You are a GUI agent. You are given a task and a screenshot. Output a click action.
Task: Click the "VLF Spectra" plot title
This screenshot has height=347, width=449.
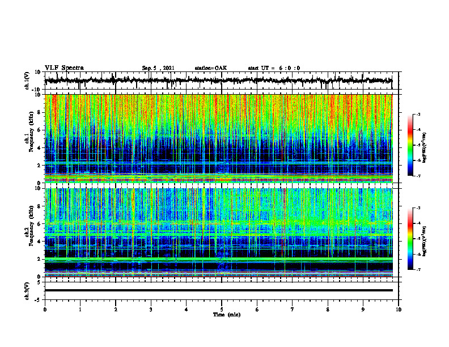[64, 68]
